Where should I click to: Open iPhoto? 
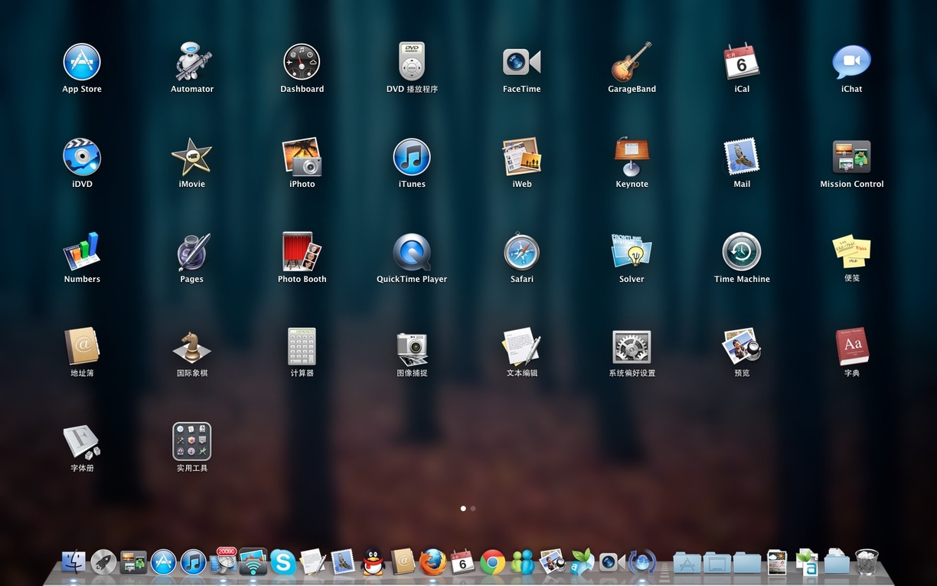[302, 157]
